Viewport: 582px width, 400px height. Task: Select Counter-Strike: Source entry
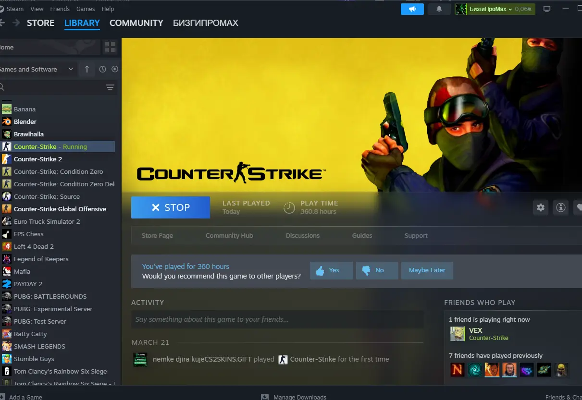[x=58, y=196]
